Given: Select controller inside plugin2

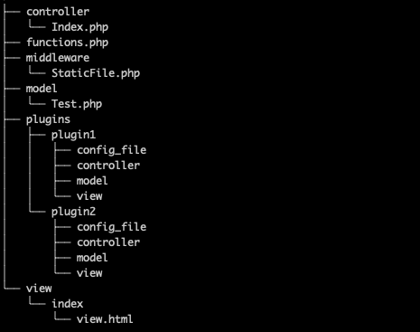Looking at the screenshot, I should [x=108, y=242].
